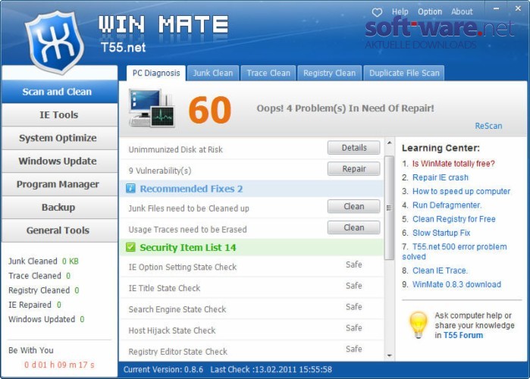
Task: Open the Help menu
Action: point(400,12)
